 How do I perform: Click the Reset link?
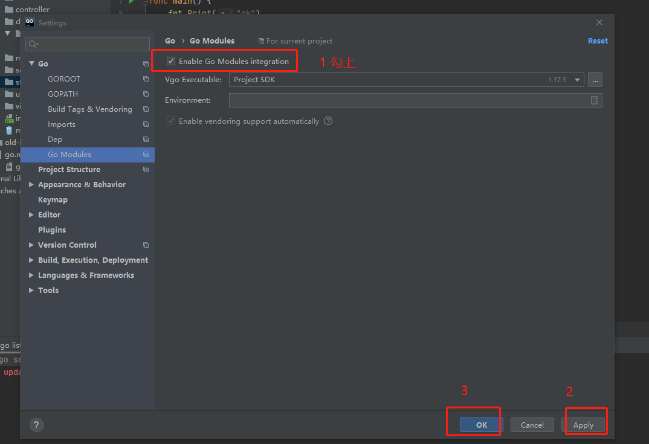click(598, 40)
